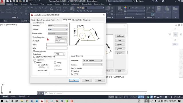Select the Line tool in Draw panel
This screenshot has height=103, width=183.
(x=3, y=10)
